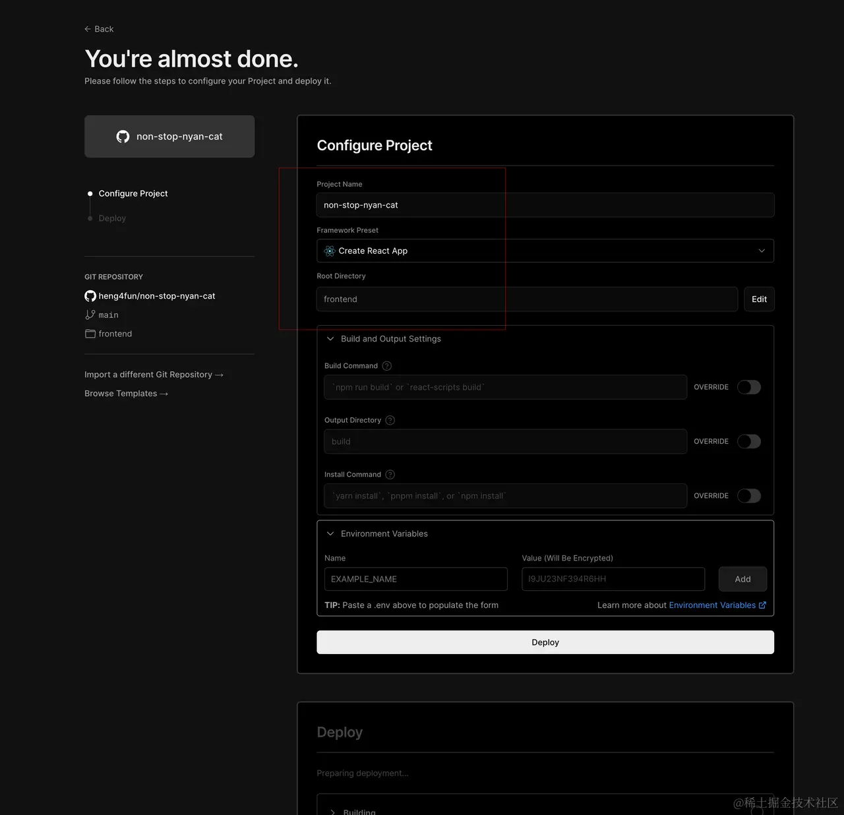Select the Configure Project step
Screen dimensions: 844x815
[133, 193]
